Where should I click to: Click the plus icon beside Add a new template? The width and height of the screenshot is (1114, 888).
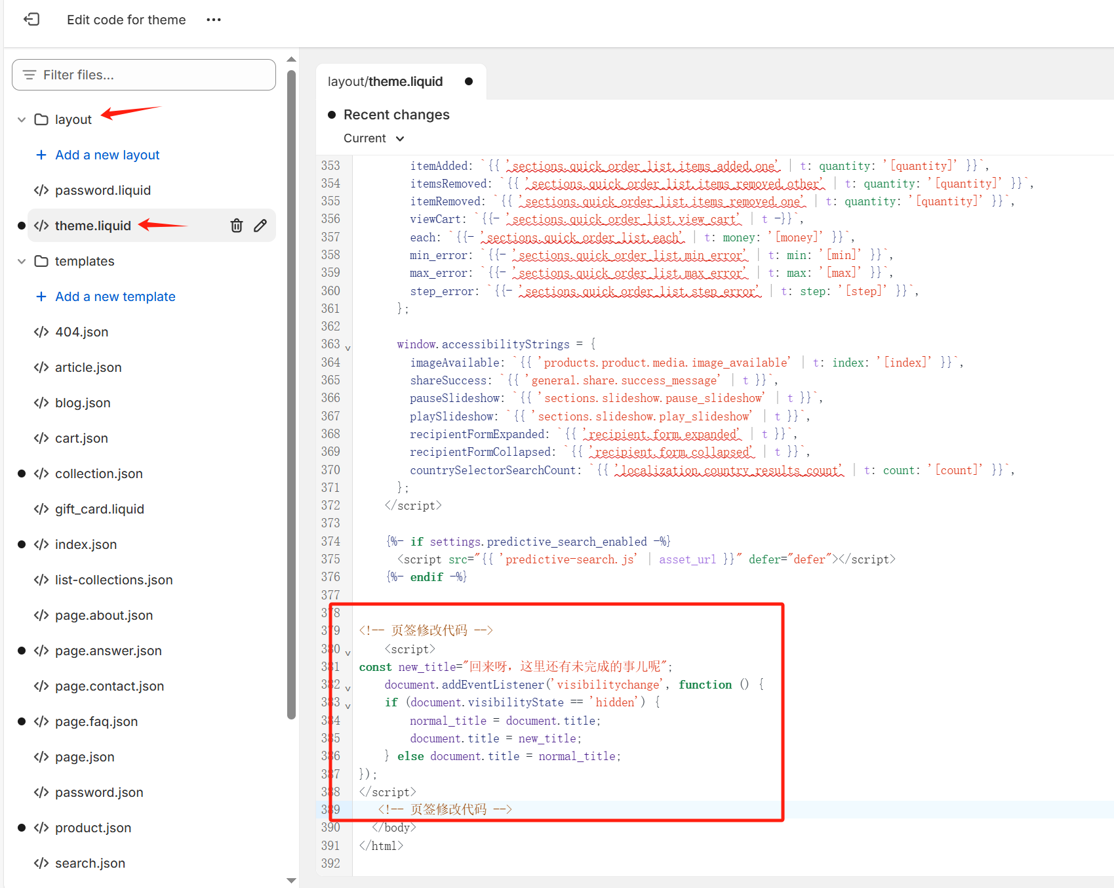pos(41,296)
